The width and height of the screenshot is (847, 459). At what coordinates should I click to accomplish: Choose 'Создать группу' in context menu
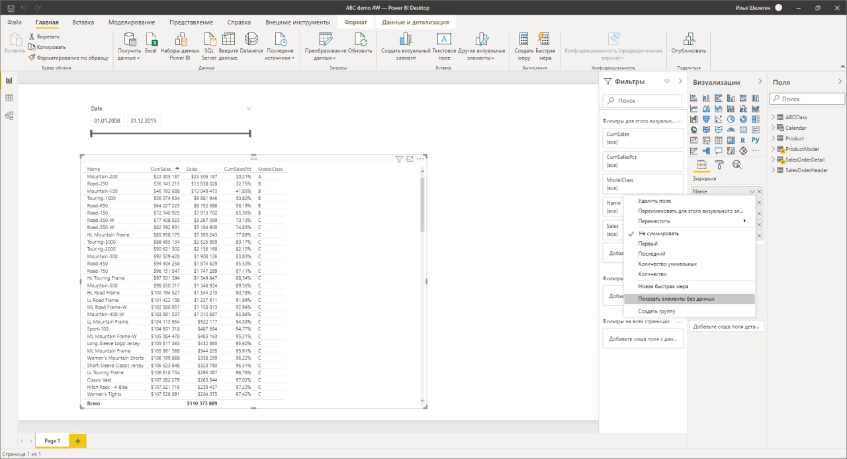pos(689,311)
